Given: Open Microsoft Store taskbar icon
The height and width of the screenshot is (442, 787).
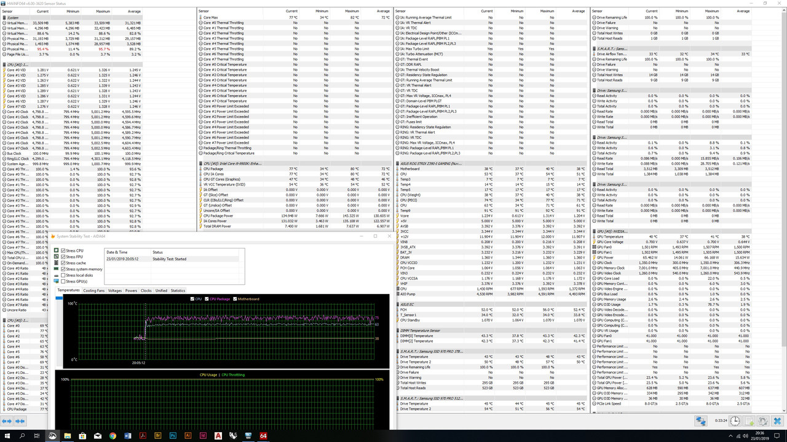Looking at the screenshot, I should [x=82, y=435].
